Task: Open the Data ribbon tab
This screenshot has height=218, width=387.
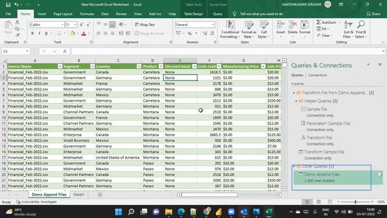Action: click(x=105, y=14)
